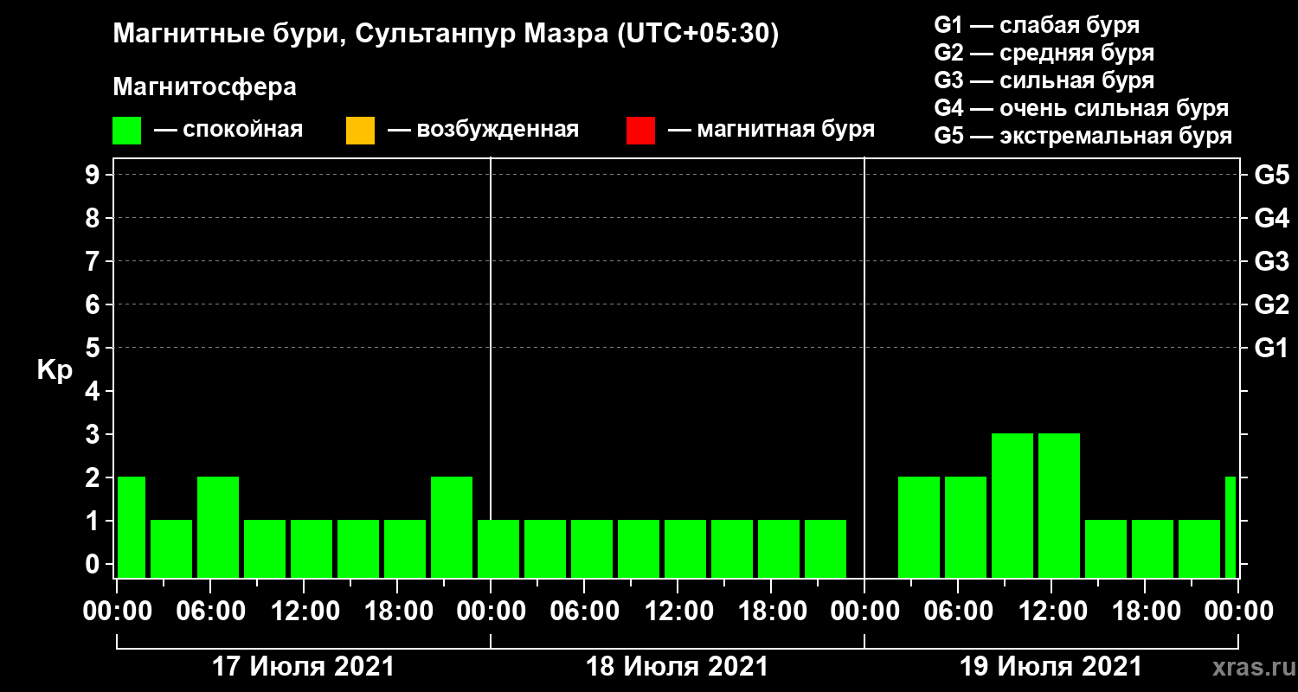Click the 'G2' label on the right axis
Screen dimensions: 1298x692
(x=1272, y=304)
